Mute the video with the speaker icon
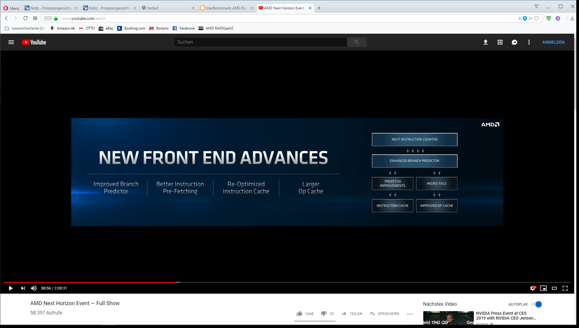This screenshot has height=328, width=579. pos(34,288)
